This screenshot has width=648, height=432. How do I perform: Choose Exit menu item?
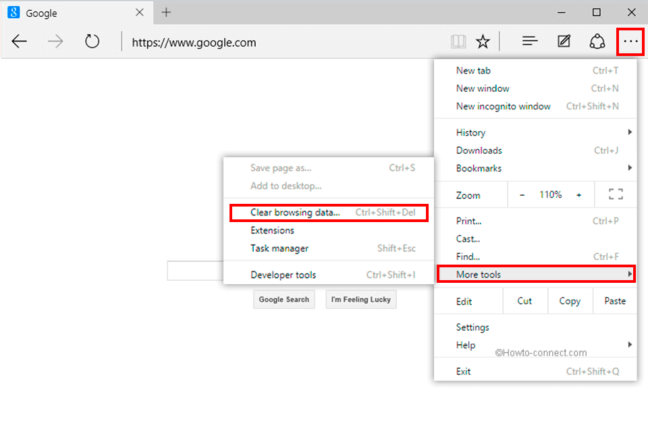tap(535, 371)
